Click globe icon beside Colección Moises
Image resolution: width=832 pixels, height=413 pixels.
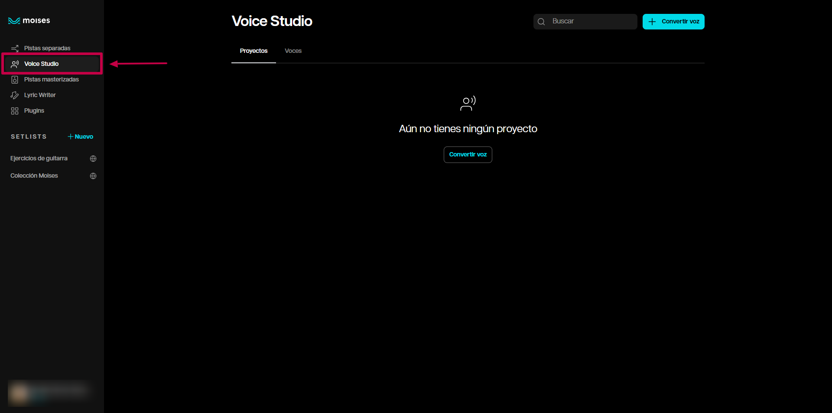[x=93, y=176]
